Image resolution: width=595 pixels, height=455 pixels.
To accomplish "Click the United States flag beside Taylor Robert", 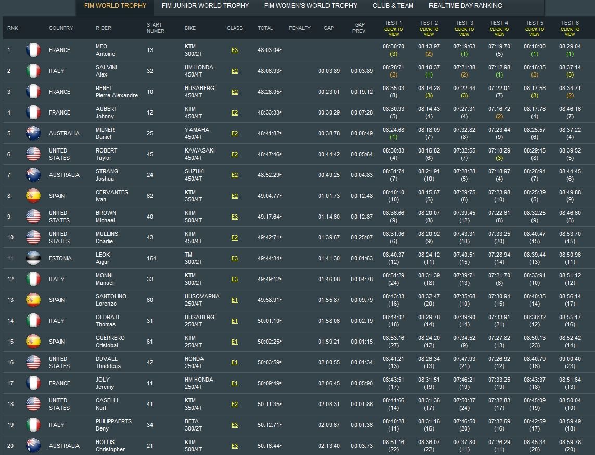I will [x=33, y=154].
